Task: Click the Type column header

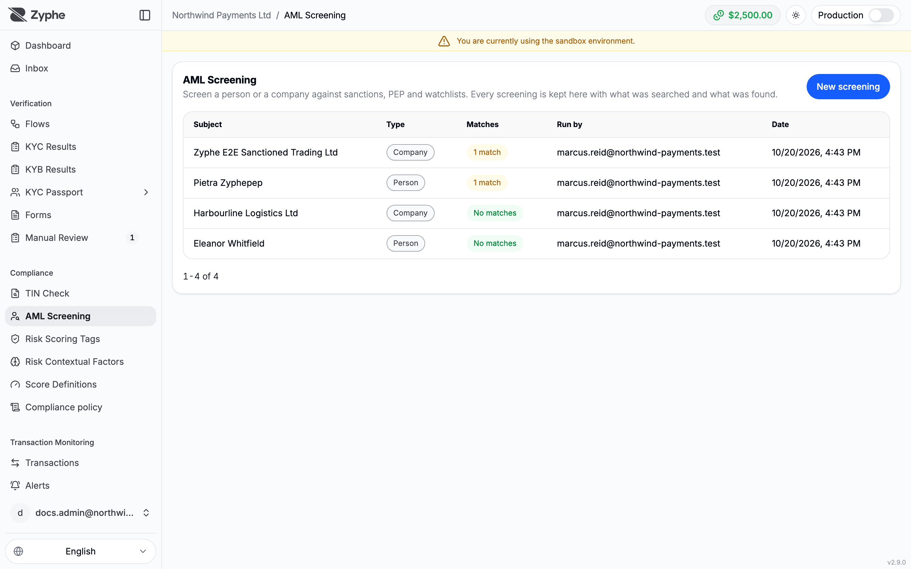Action: point(395,124)
